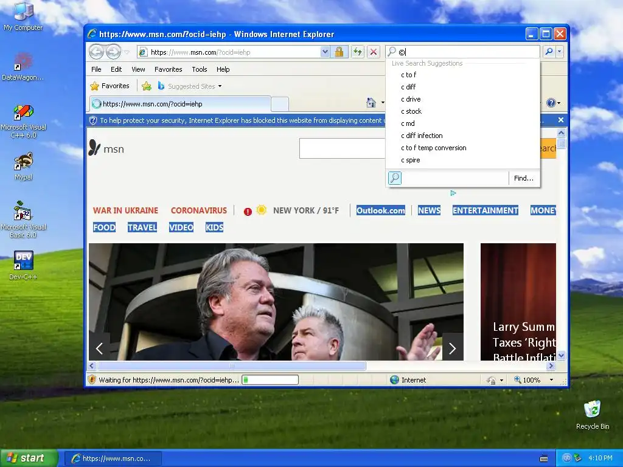Screen dimensions: 623x467
Task: Click the Back navigation arrow button
Action: pos(96,52)
